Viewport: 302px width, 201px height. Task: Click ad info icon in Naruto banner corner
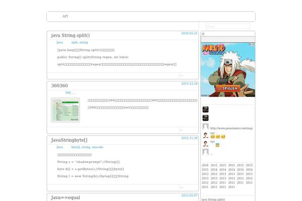click(251, 44)
